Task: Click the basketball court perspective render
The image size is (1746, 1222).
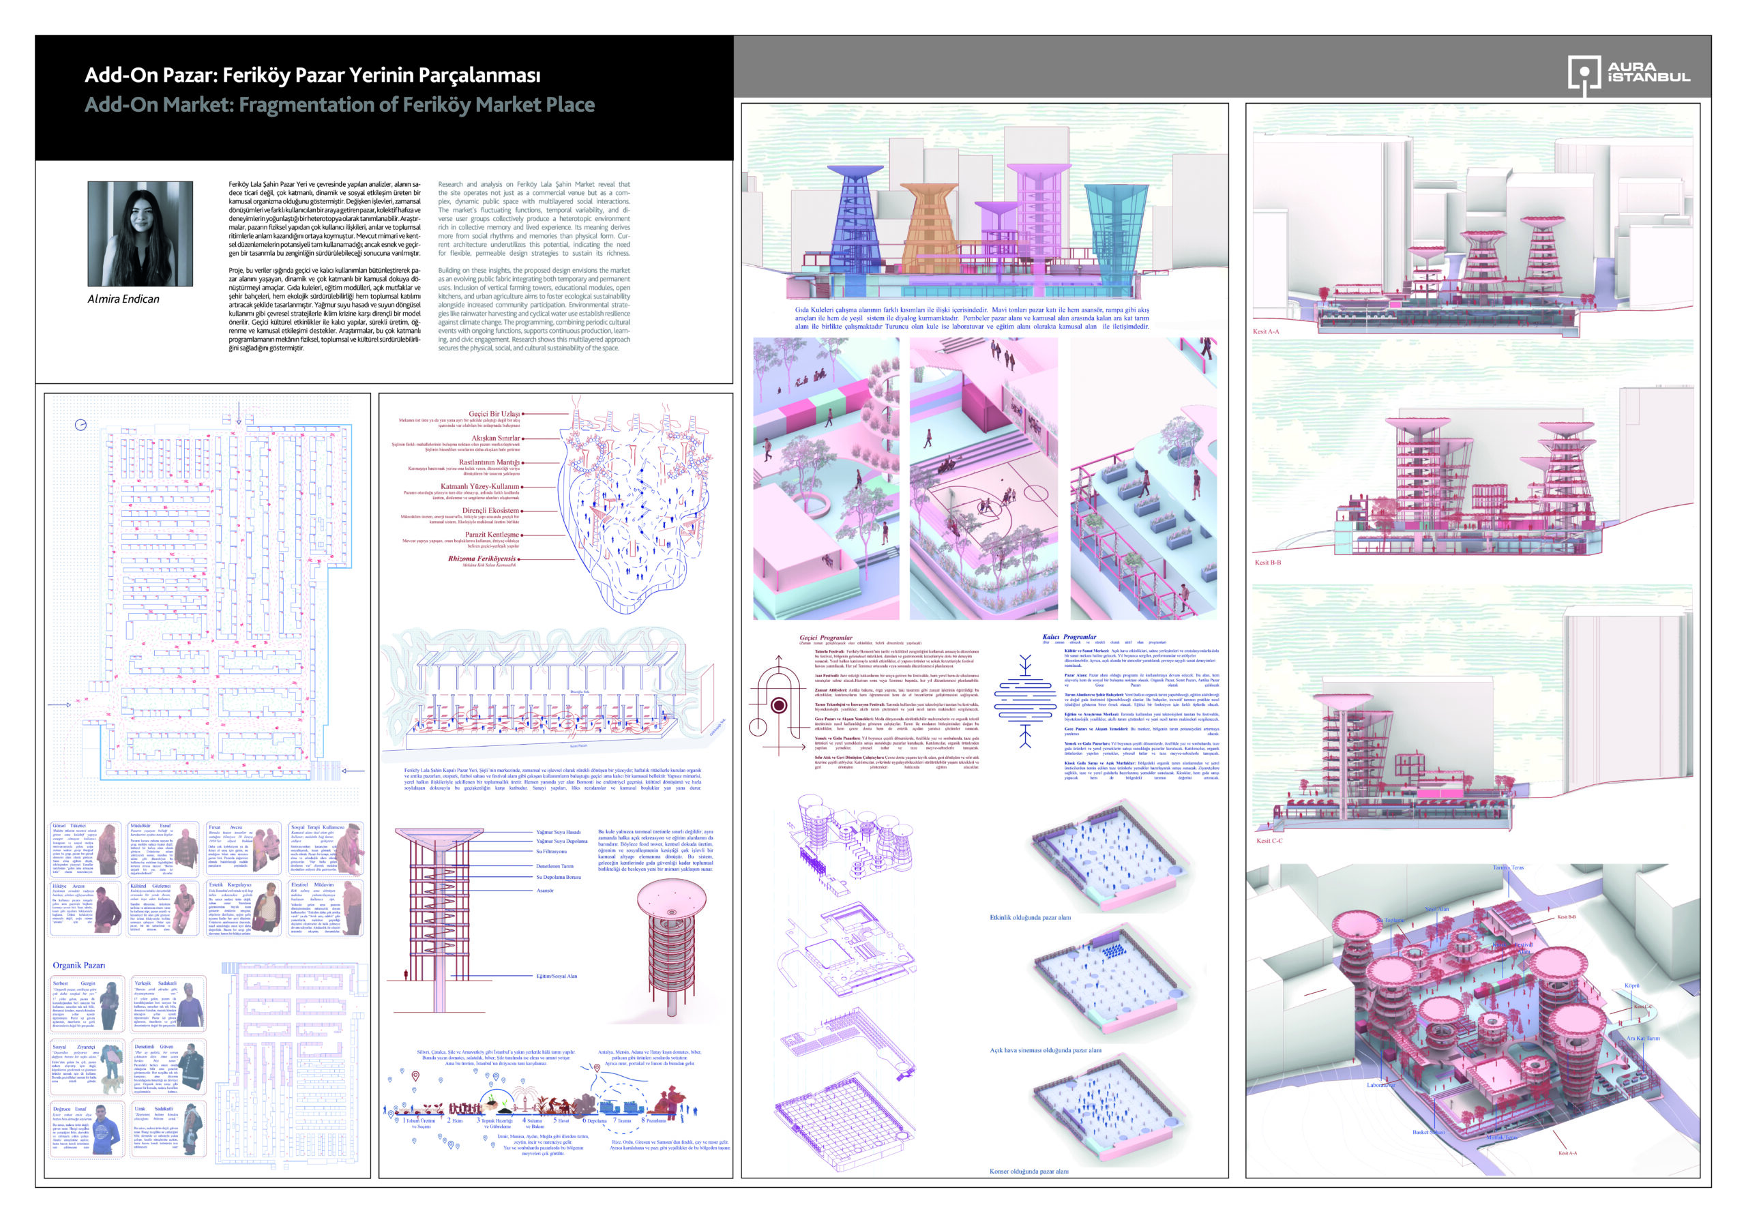Action: click(983, 479)
